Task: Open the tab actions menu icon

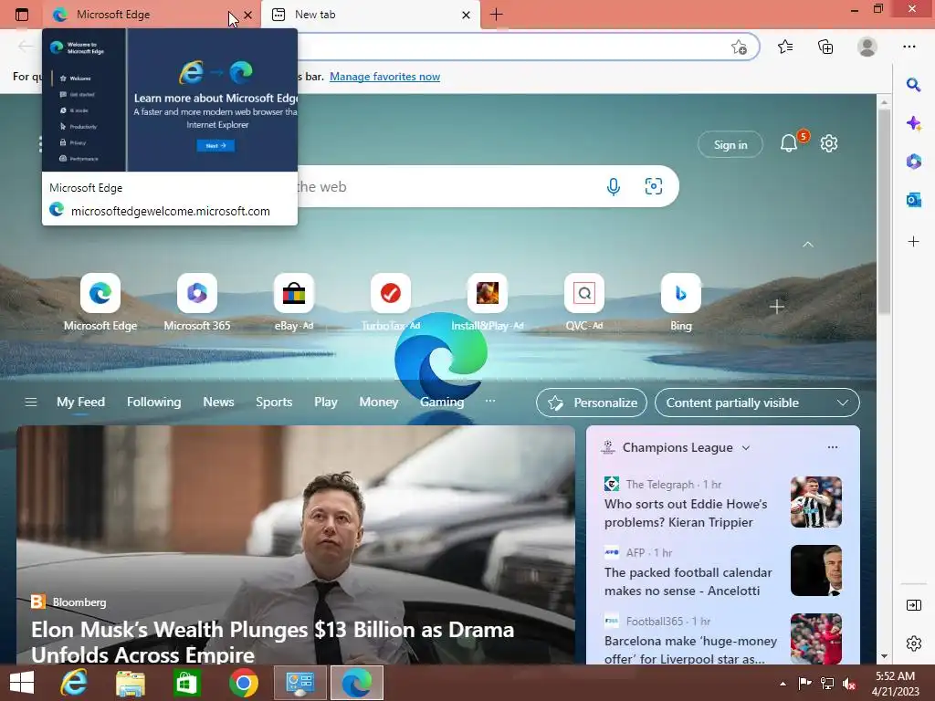Action: [x=22, y=15]
